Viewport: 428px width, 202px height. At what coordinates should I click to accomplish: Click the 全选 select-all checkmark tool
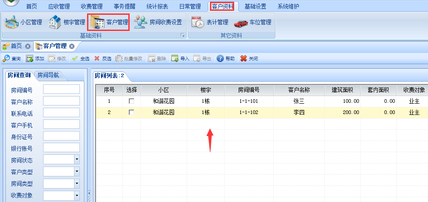pos(81,58)
